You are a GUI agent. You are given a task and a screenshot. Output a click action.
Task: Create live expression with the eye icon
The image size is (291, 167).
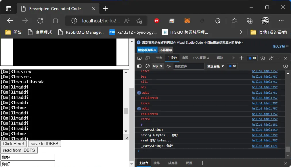169,66
